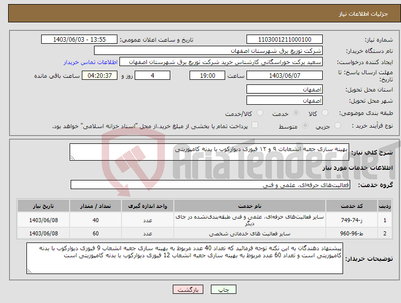401x303 pixels.
Task: Click the شماره نیاز number field
Action: click(285, 40)
